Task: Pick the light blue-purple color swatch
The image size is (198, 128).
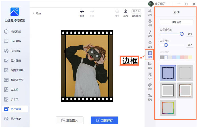Action: [174, 57]
